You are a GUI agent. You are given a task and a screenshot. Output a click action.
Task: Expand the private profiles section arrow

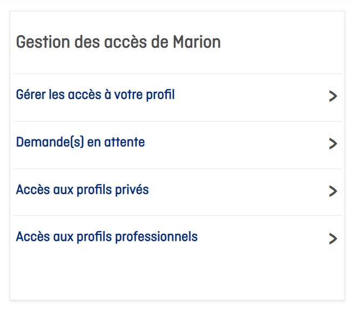(333, 191)
